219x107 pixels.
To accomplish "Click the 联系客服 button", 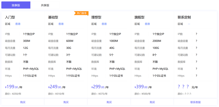I will pyautogui.click(x=196, y=102).
